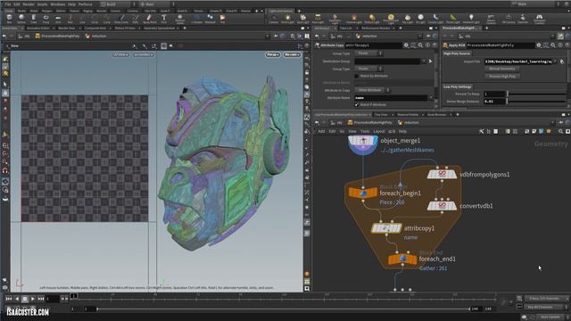571x321 pixels.
Task: Select the foreach_begin1 node
Action: (363, 193)
